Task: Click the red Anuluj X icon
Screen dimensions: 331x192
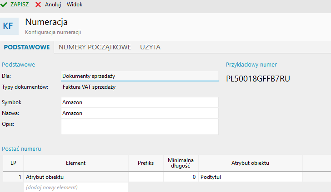Action: pyautogui.click(x=38, y=5)
